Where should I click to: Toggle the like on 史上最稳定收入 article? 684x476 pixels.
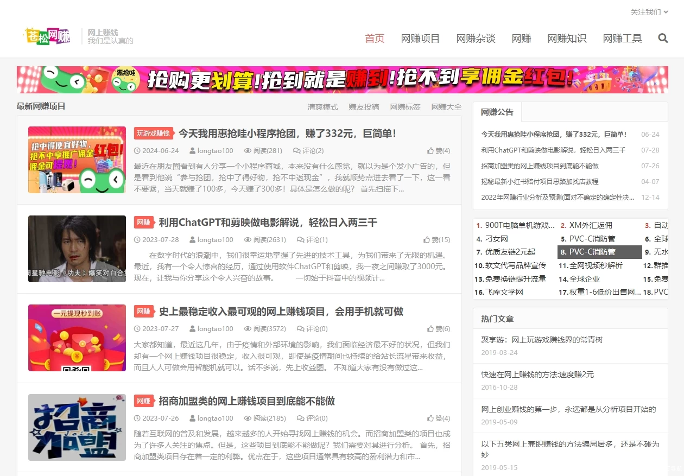point(437,328)
